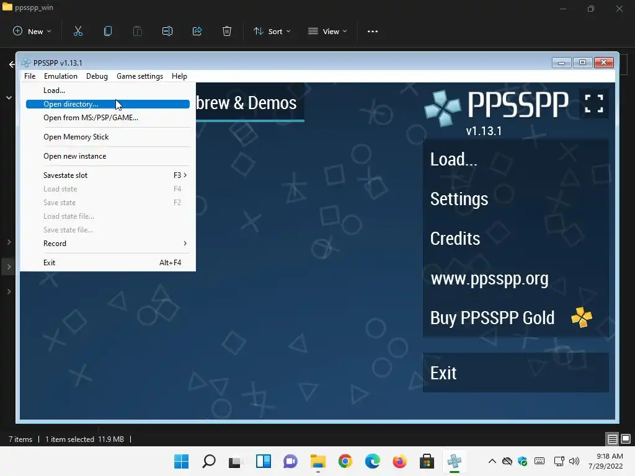Click the Rename icon in Explorer toolbar
This screenshot has width=635, height=476.
click(167, 31)
